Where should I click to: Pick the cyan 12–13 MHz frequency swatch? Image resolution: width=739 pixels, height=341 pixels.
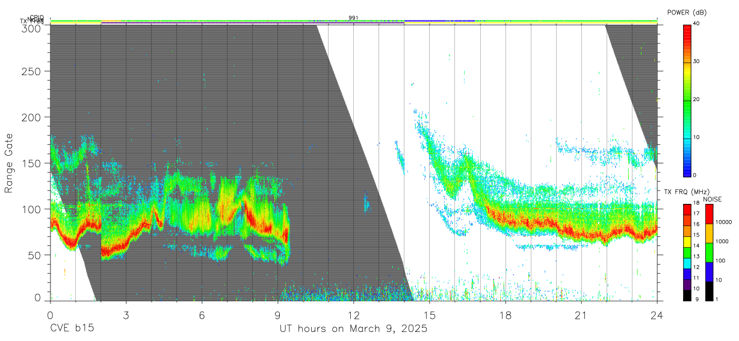tap(687, 263)
